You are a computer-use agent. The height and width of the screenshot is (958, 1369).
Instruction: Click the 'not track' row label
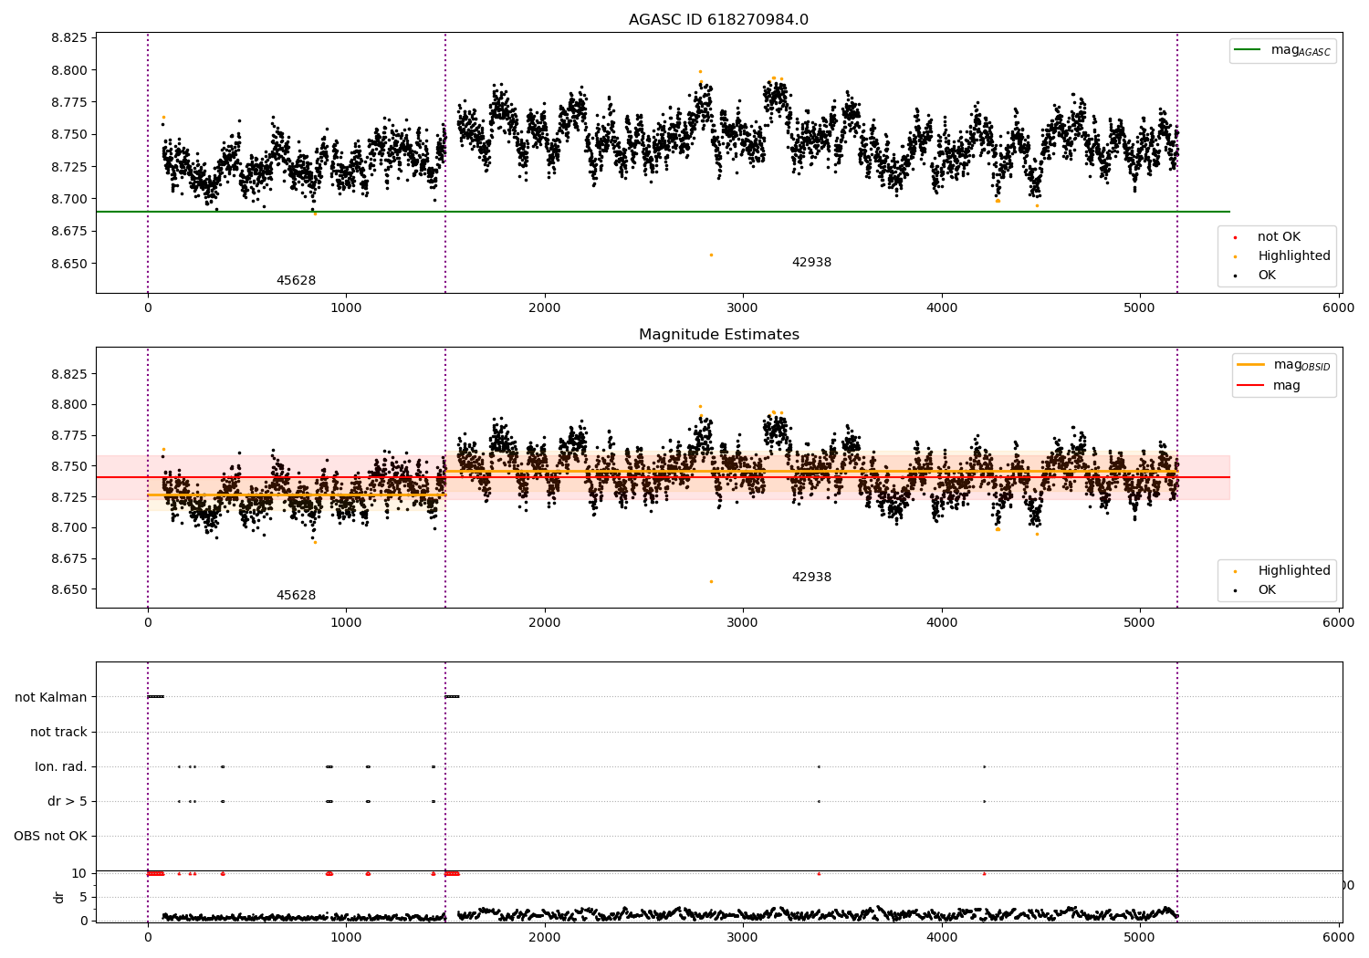click(x=58, y=732)
